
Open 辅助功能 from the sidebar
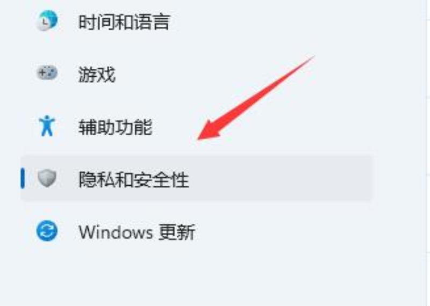[x=115, y=127]
